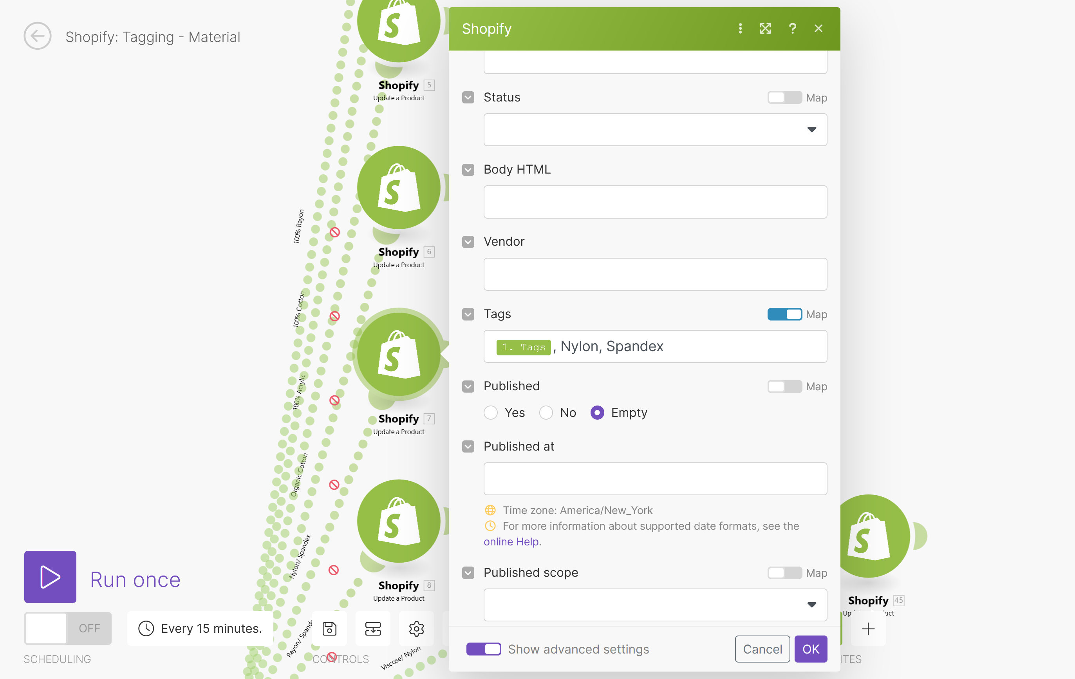
Task: Click the auto-align controls icon
Action: tap(373, 628)
